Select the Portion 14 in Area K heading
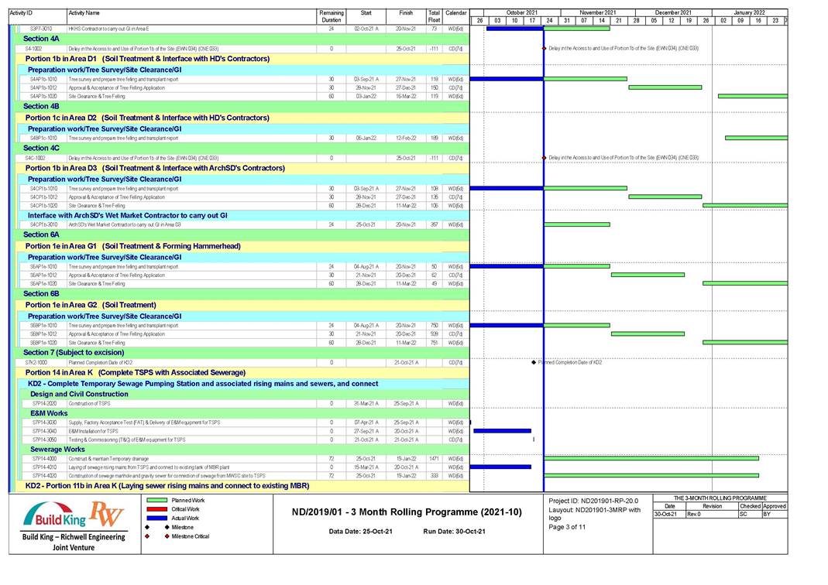The height and width of the screenshot is (585, 828). pyautogui.click(x=136, y=372)
